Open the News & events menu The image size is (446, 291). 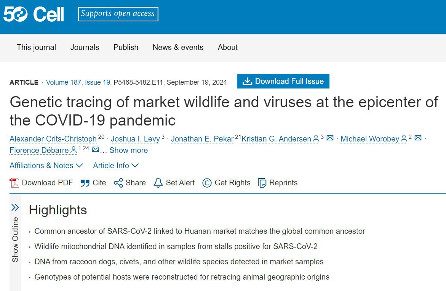[178, 47]
